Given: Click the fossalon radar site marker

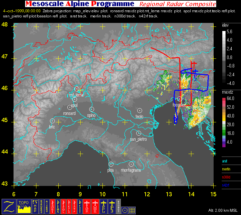Looking at the screenshot, I should tap(179, 99).
